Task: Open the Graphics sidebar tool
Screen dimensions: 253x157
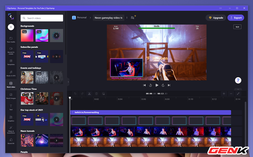Action: 11,118
